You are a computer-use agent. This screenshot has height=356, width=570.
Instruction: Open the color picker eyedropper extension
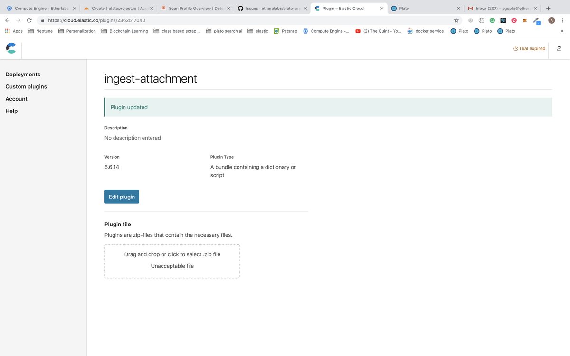[536, 20]
